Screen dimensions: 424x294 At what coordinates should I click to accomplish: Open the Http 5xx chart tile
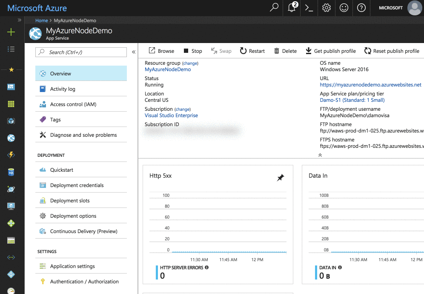218,225
